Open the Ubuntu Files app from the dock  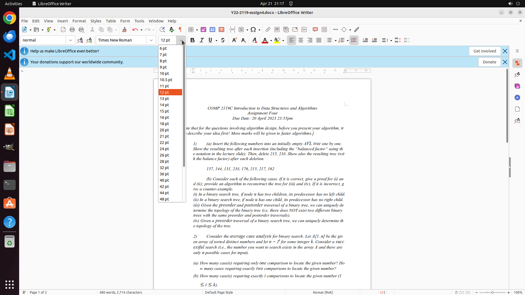click(10, 166)
